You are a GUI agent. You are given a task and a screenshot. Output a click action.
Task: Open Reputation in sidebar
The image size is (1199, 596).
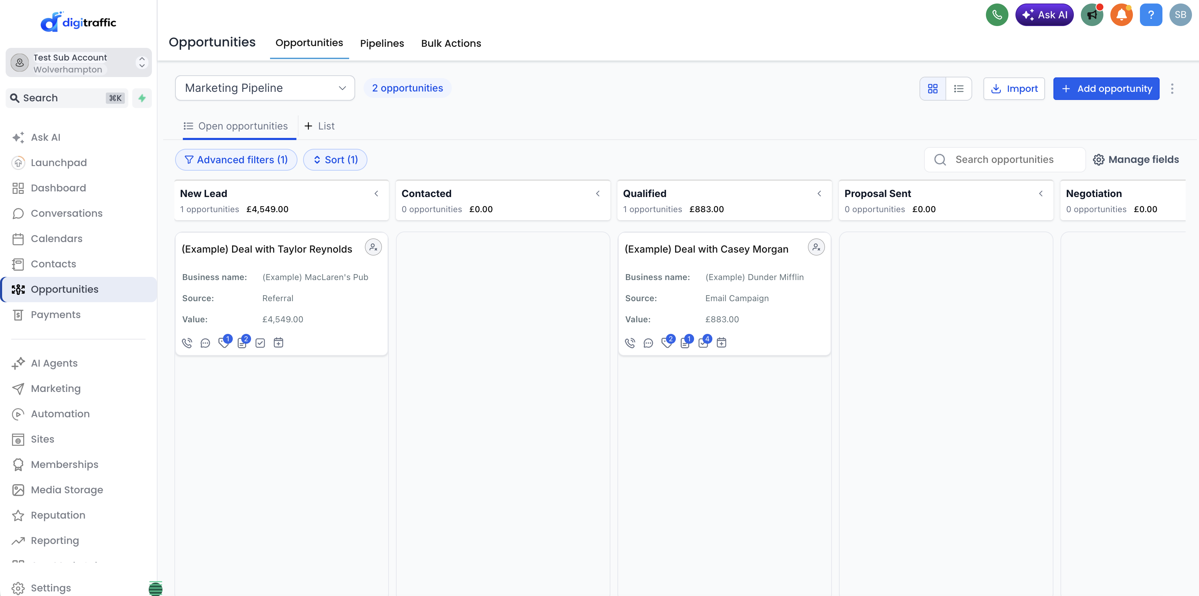pyautogui.click(x=78, y=515)
